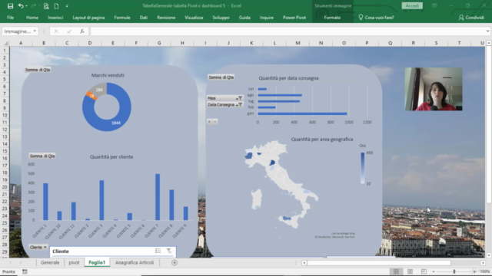The width and height of the screenshot is (492, 276).
Task: Click the Insert Function fx icon
Action: point(82,31)
